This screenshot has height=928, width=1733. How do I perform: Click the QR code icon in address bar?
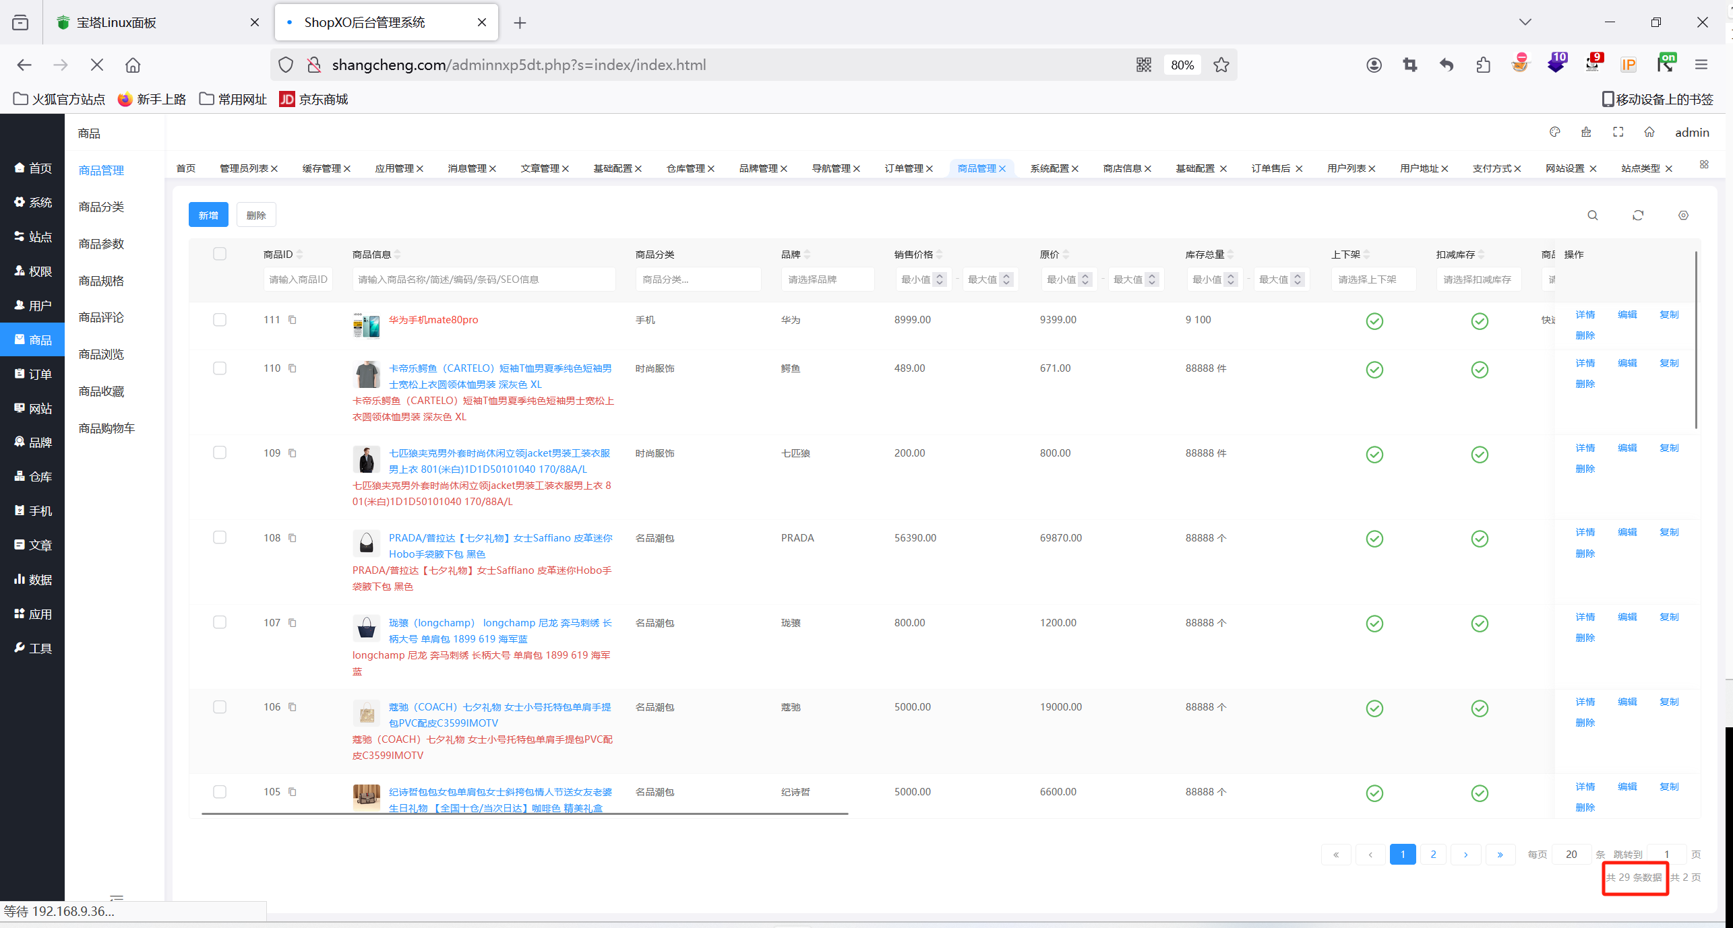[1143, 65]
